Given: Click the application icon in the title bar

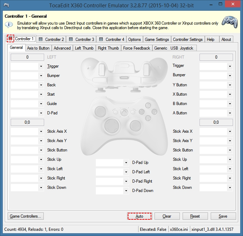Looking at the screenshot, I should 6,5.
